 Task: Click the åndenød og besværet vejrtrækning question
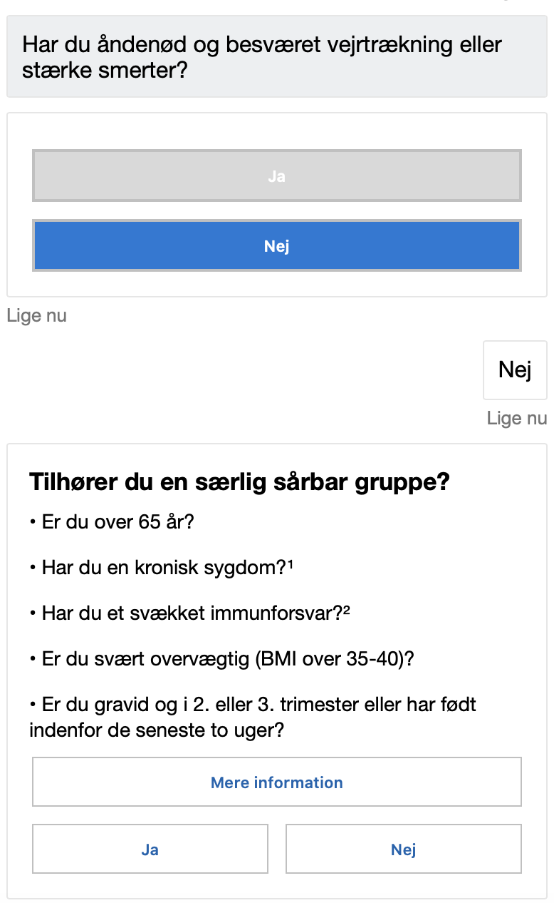click(262, 45)
